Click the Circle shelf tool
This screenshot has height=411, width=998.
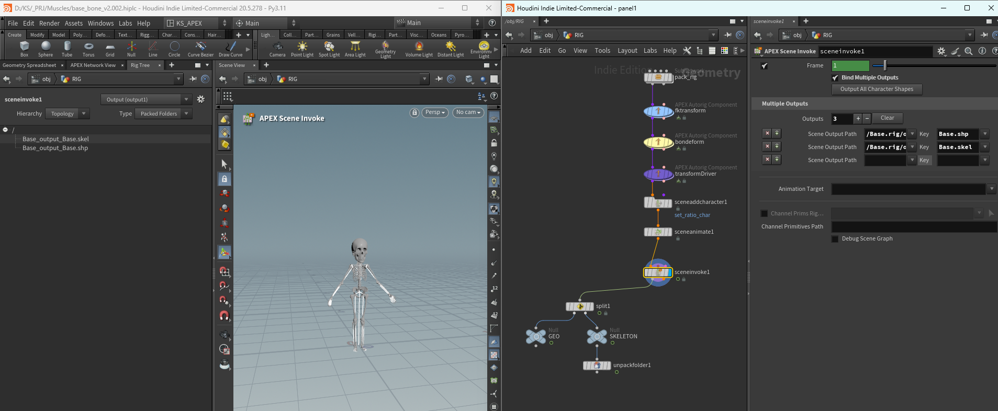[174, 49]
